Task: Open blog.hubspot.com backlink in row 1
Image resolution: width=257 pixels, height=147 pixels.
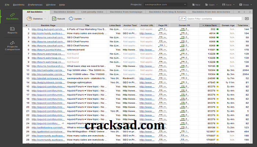Action: click(48, 29)
